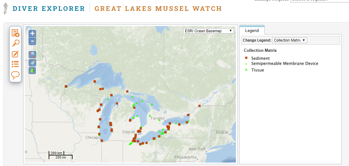Click the Diver Explorer title link
The width and height of the screenshot is (349, 166).
(x=49, y=8)
